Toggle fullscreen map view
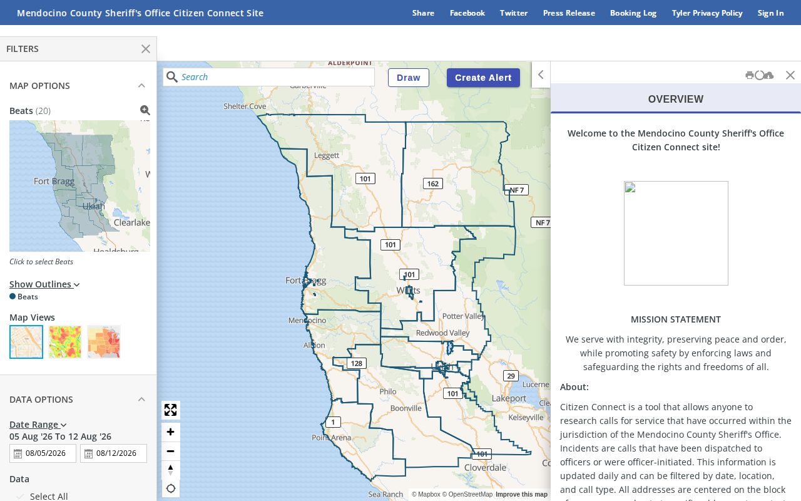801x501 pixels. pyautogui.click(x=170, y=410)
